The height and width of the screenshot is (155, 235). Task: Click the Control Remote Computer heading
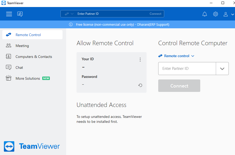click(193, 43)
